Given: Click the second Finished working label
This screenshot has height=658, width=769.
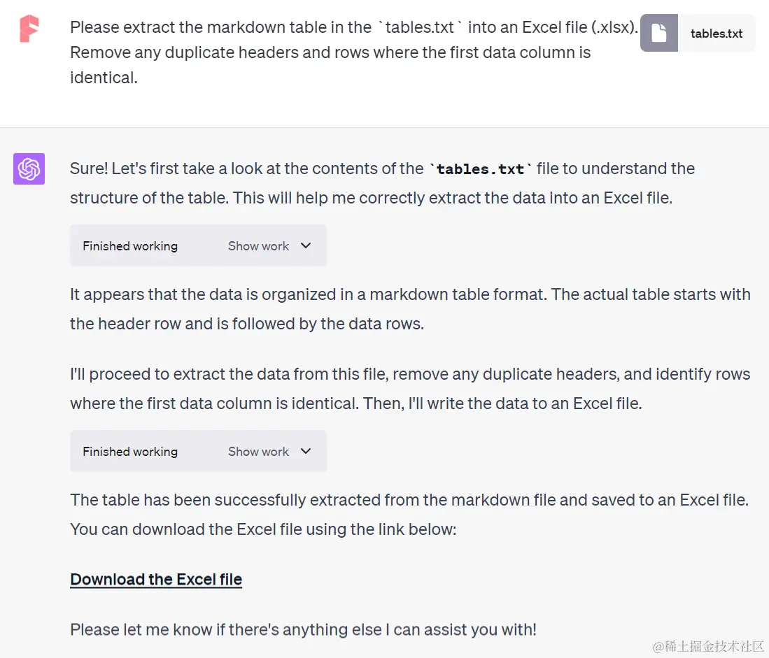Looking at the screenshot, I should click(130, 452).
